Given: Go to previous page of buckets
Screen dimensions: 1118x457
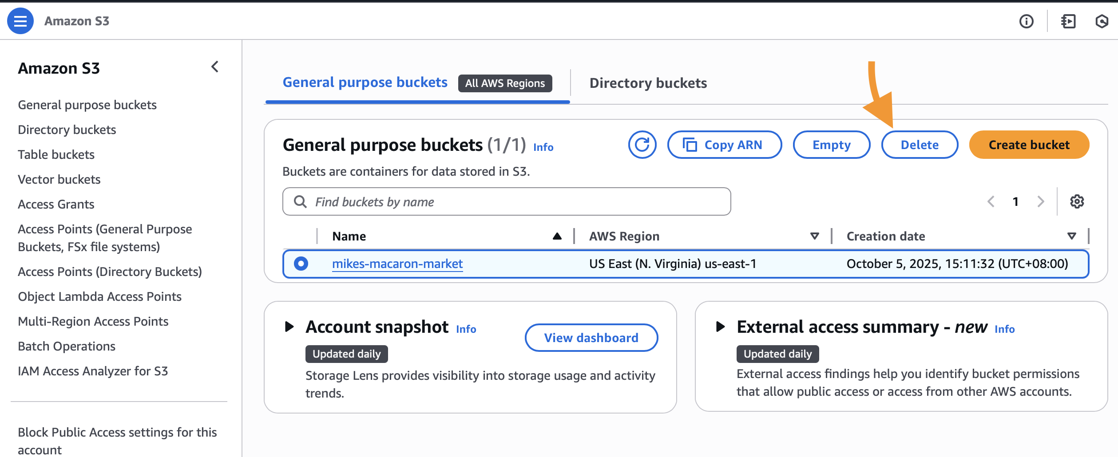Looking at the screenshot, I should click(x=991, y=201).
